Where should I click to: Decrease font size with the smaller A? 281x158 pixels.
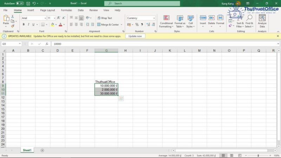pos(64,18)
